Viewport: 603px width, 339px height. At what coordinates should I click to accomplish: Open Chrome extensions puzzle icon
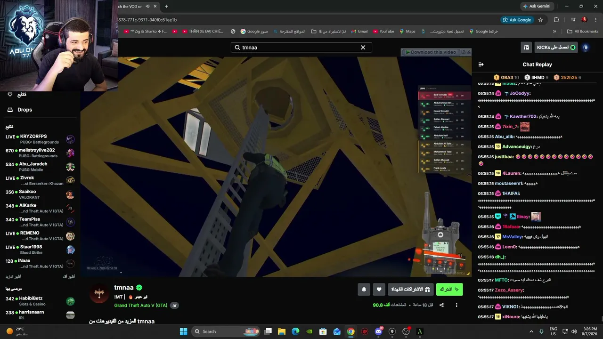click(x=556, y=20)
